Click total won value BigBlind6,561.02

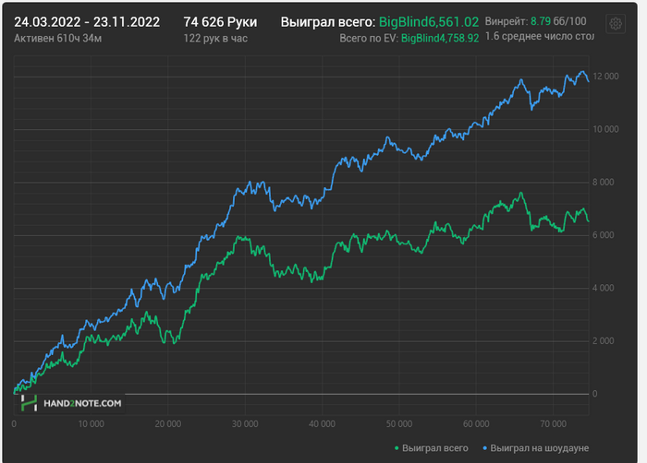tap(429, 22)
